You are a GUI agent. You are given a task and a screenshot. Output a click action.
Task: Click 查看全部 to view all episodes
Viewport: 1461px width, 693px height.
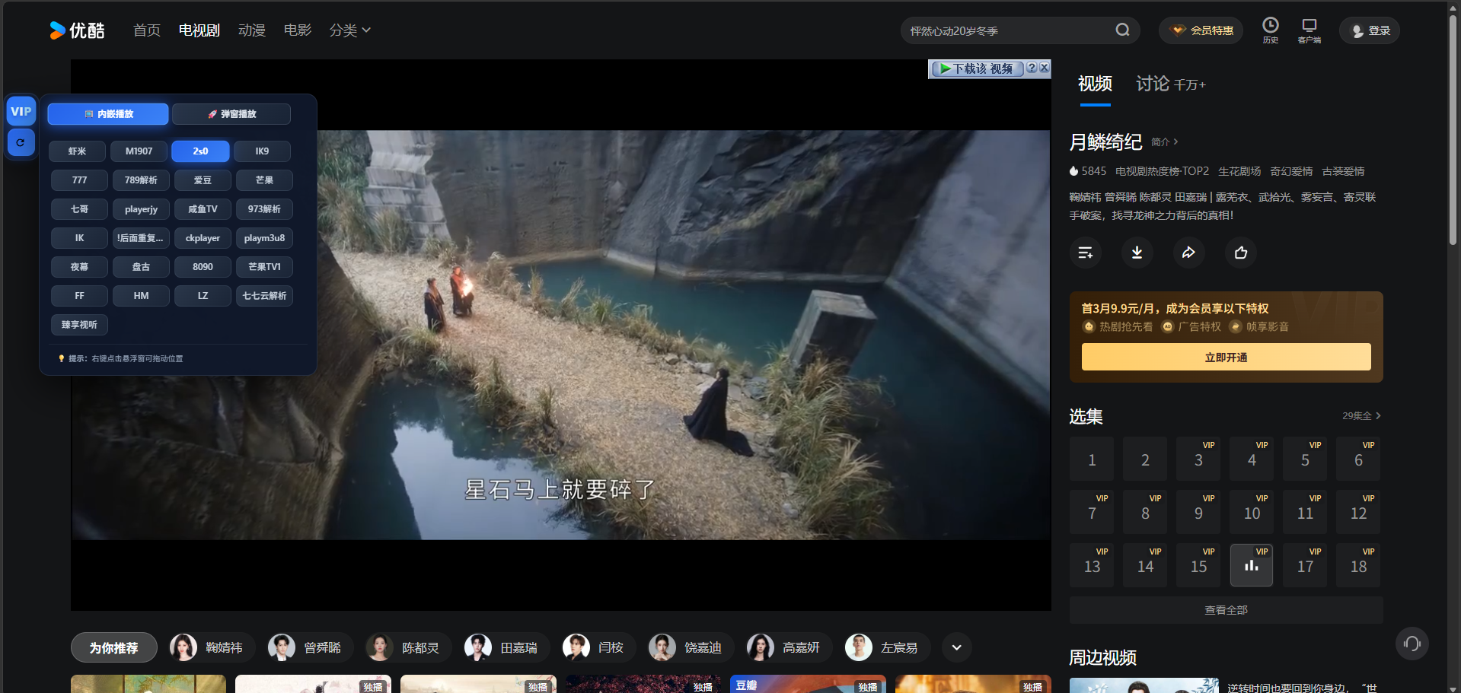[x=1227, y=610]
